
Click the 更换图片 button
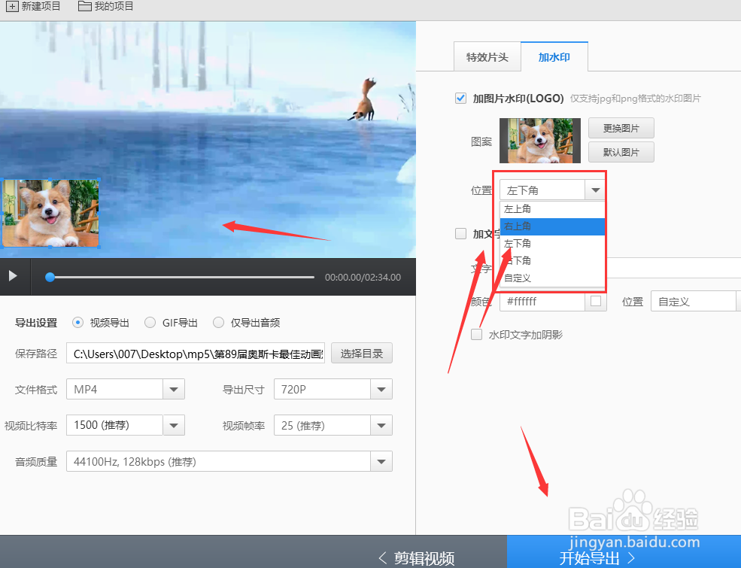[621, 128]
